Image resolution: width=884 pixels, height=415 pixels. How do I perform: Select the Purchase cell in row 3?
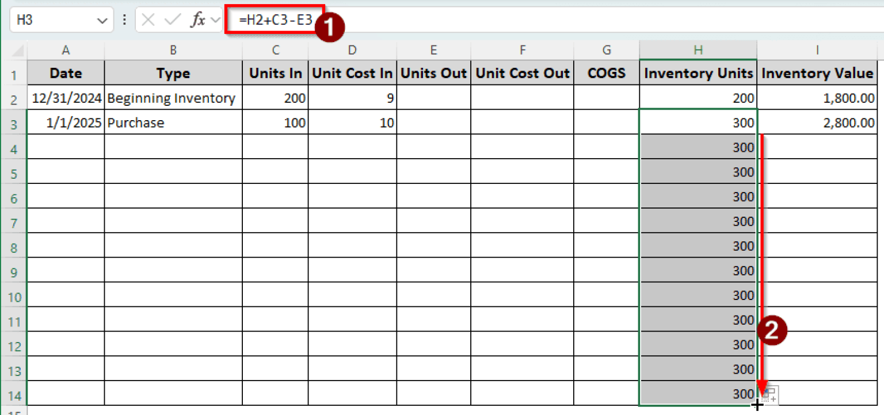point(172,122)
